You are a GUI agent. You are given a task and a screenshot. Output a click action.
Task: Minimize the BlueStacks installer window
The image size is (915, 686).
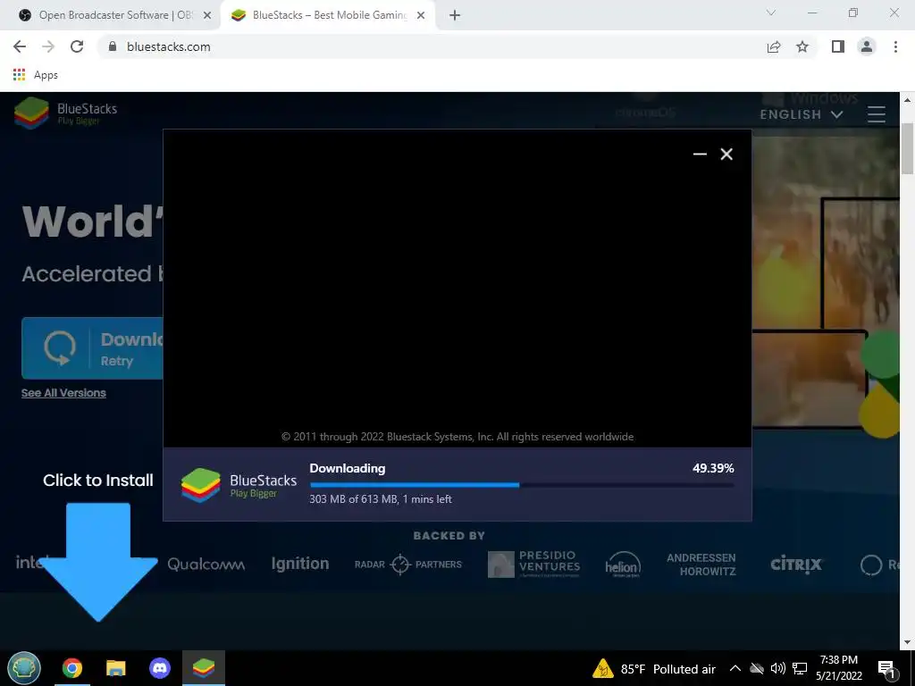pyautogui.click(x=700, y=154)
